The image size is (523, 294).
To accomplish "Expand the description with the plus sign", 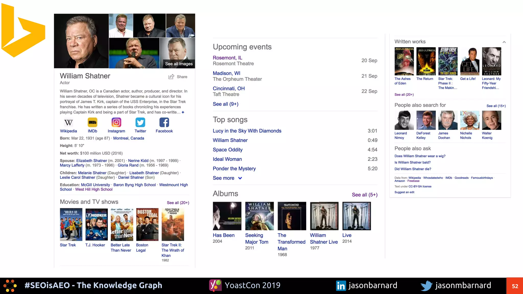I will [x=183, y=112].
